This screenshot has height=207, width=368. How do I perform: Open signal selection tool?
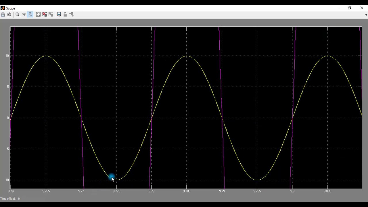point(72,14)
